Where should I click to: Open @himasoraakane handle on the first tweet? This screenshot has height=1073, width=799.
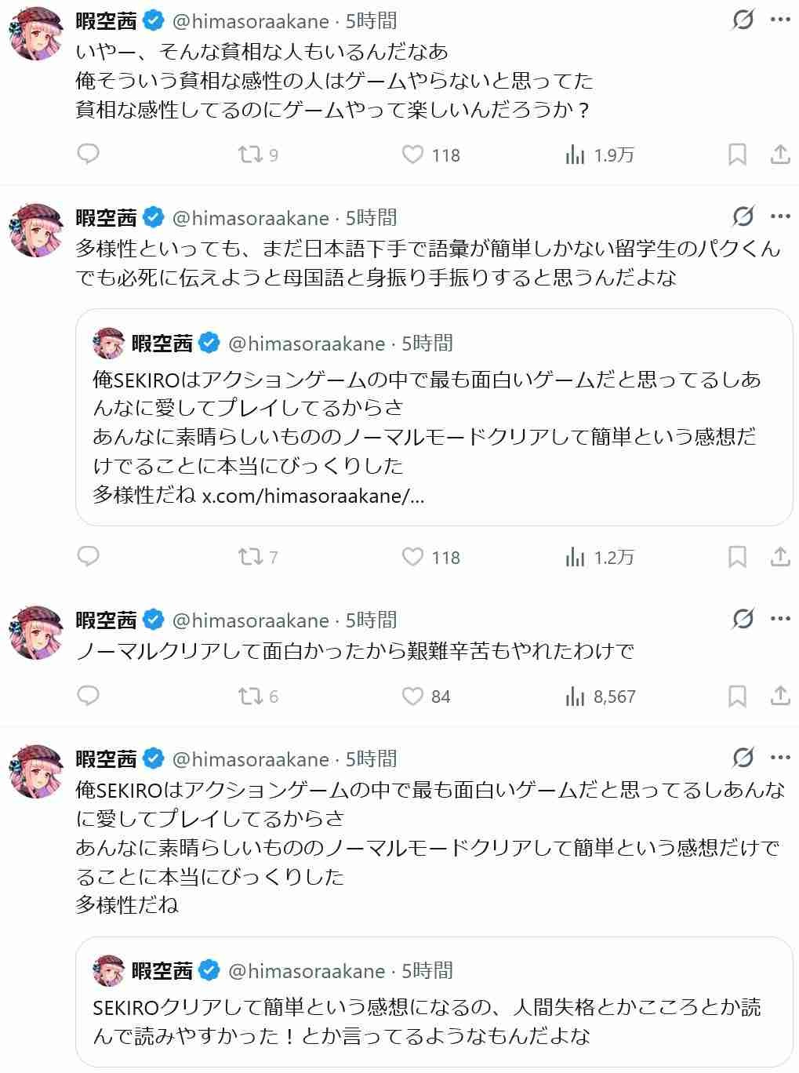pos(250,20)
